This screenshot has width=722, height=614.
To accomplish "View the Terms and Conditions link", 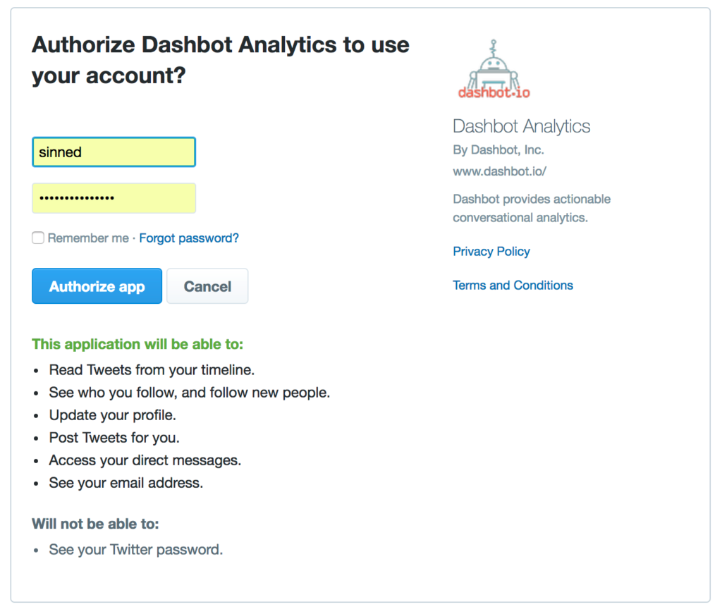I will 513,285.
